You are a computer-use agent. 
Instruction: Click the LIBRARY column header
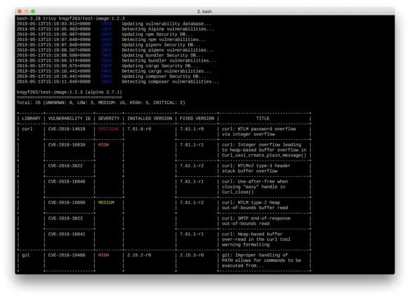[x=31, y=118]
